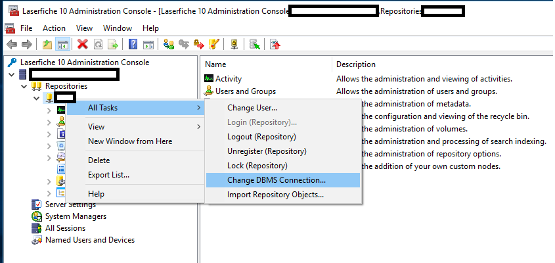Screen dimensions: 555x263
Task: Select Login (Repository)... in the submenu
Action: tap(283, 122)
